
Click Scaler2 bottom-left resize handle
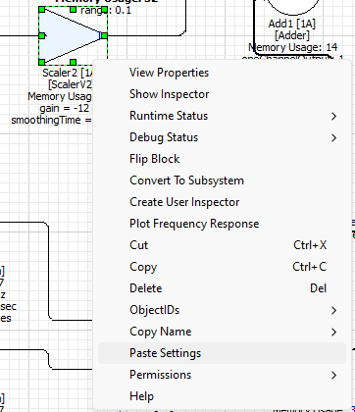(x=42, y=62)
